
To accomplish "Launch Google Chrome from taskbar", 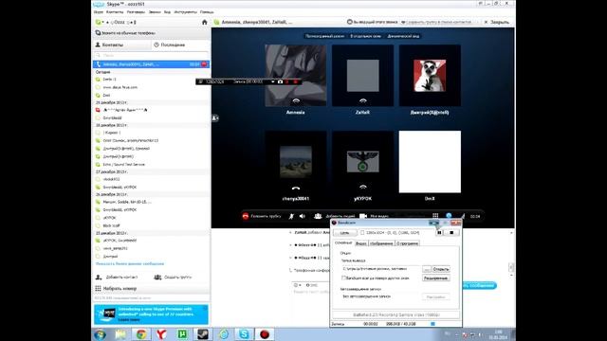I will point(141,334).
